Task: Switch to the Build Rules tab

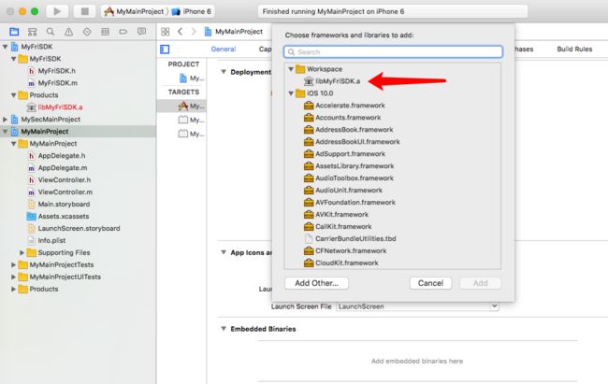Action: tap(574, 50)
